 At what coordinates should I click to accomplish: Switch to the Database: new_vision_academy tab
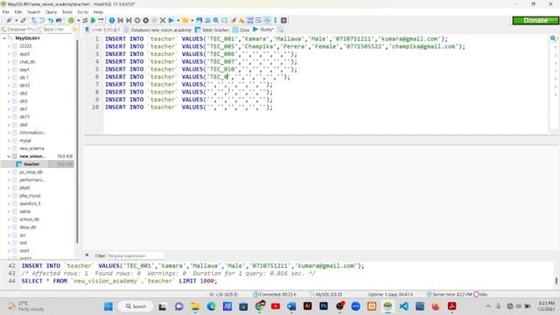(157, 30)
